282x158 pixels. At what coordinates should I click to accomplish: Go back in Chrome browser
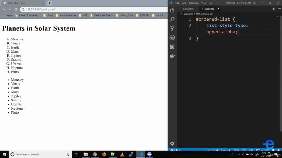pyautogui.click(x=4, y=9)
